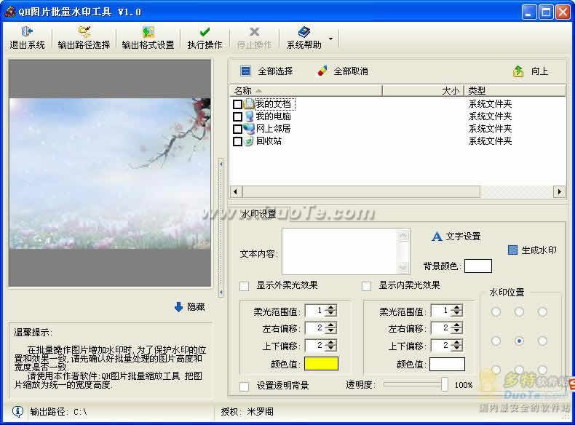Enable 设置透明背景 checkbox

point(245,386)
